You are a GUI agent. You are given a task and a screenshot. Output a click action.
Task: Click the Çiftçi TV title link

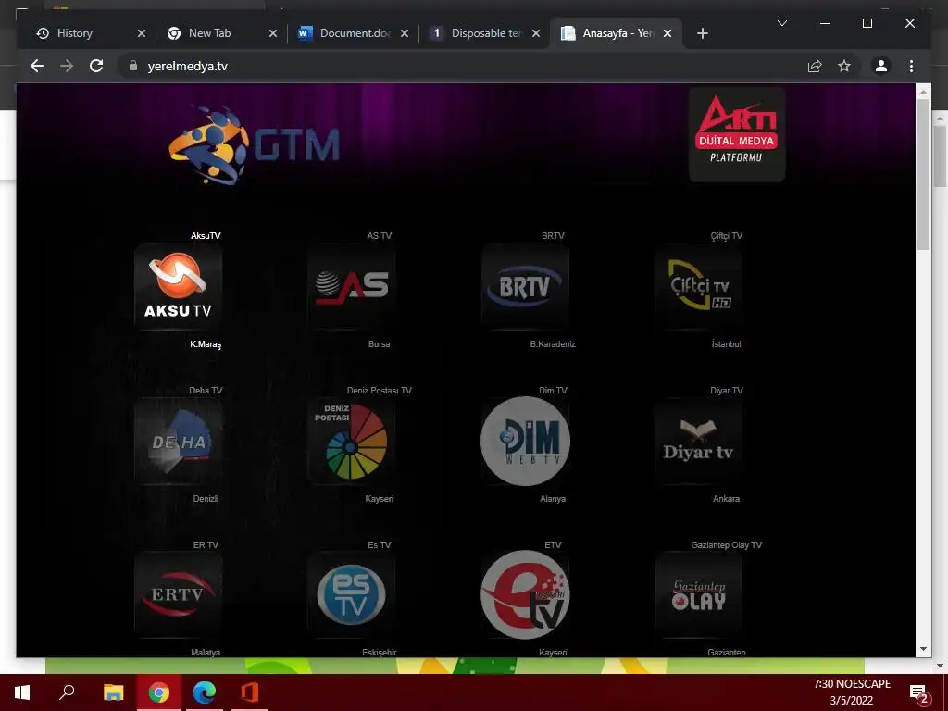point(726,236)
